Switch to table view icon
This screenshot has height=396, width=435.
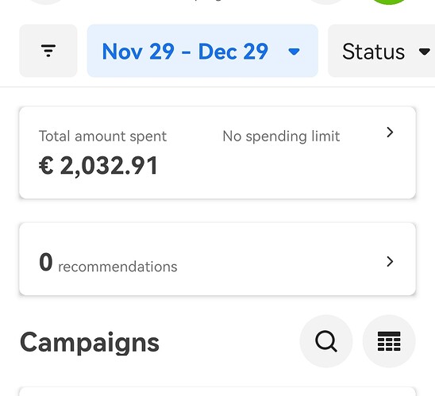tap(389, 341)
